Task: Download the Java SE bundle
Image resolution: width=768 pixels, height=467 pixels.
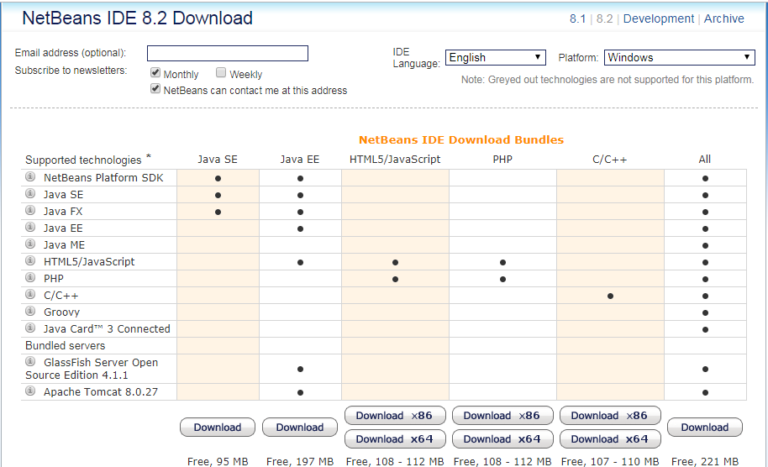Action: [218, 428]
